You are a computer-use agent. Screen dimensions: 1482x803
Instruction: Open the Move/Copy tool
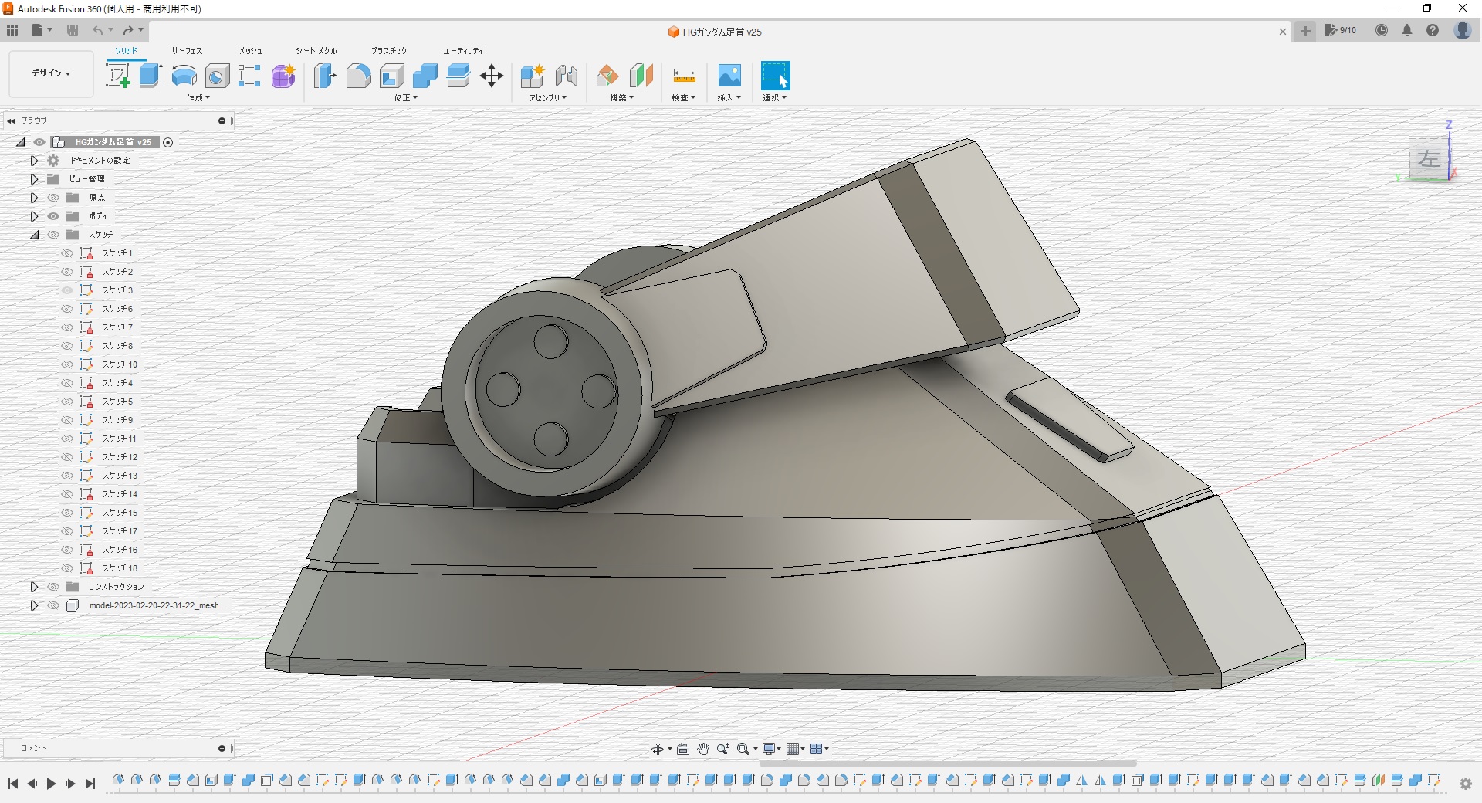492,76
